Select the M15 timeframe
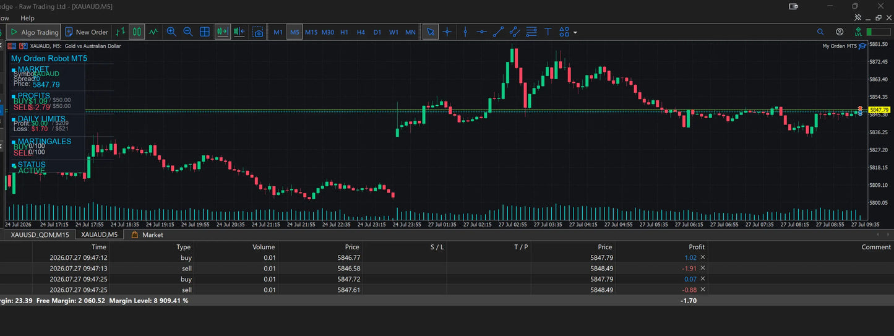This screenshot has width=894, height=336. pyautogui.click(x=311, y=32)
